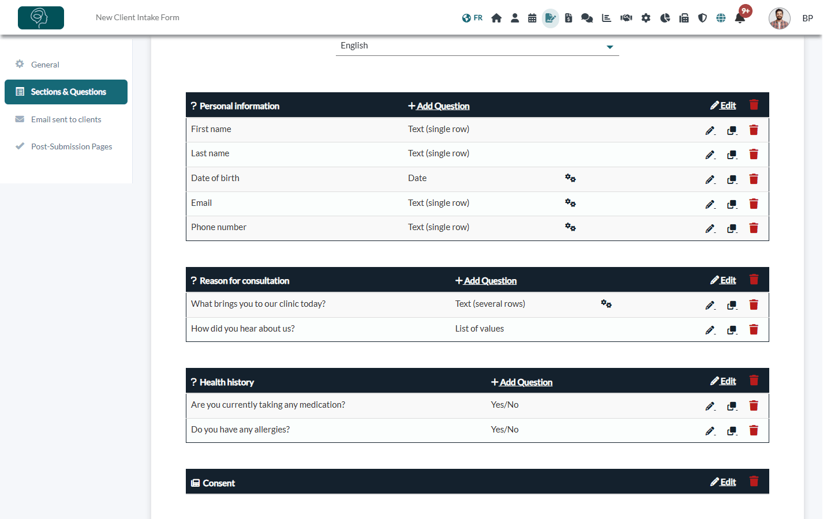Open the clients person icon
831x519 pixels.
515,18
